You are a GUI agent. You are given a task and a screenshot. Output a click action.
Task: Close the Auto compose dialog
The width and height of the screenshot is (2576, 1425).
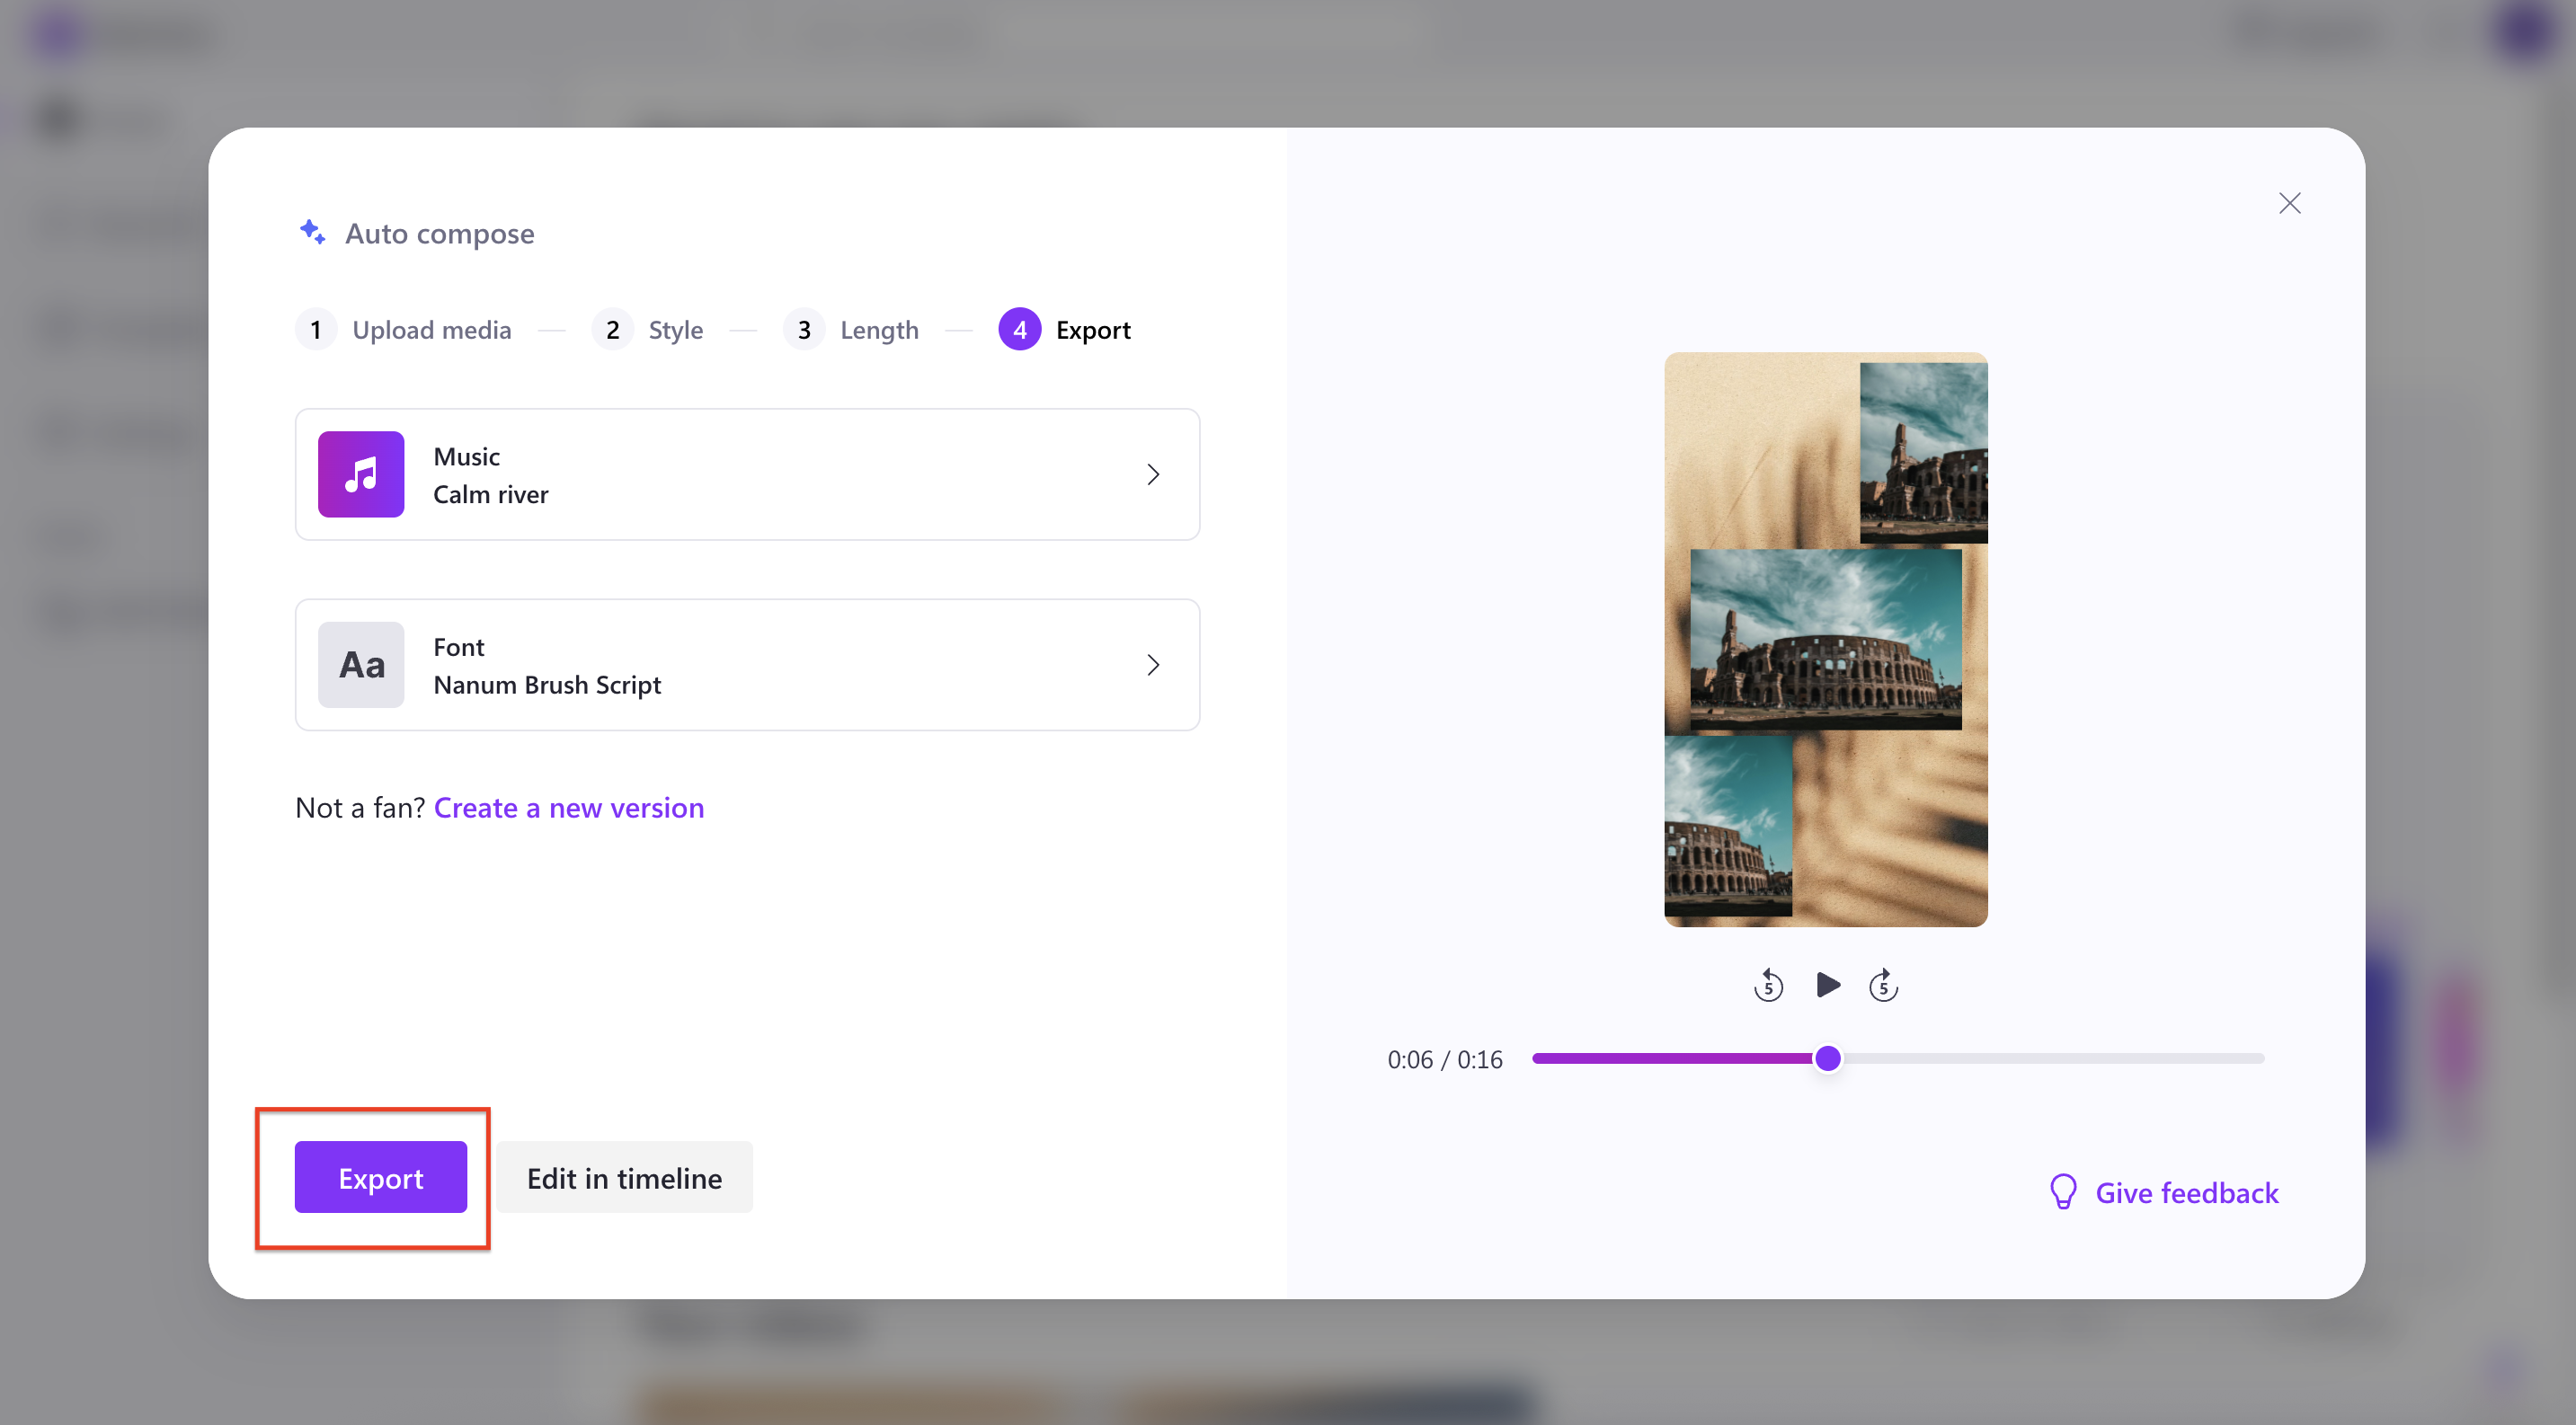(2290, 203)
